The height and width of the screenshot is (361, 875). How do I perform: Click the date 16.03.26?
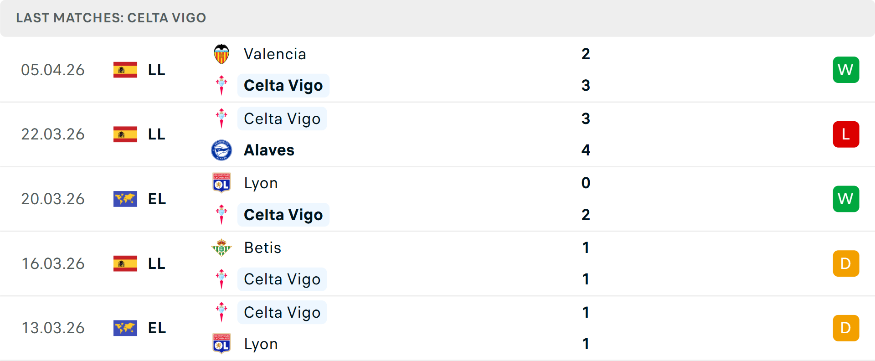point(53,263)
